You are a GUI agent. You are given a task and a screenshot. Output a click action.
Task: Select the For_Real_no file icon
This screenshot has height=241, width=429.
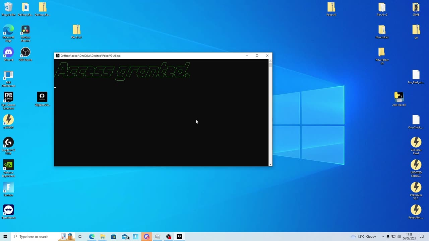coord(416,77)
